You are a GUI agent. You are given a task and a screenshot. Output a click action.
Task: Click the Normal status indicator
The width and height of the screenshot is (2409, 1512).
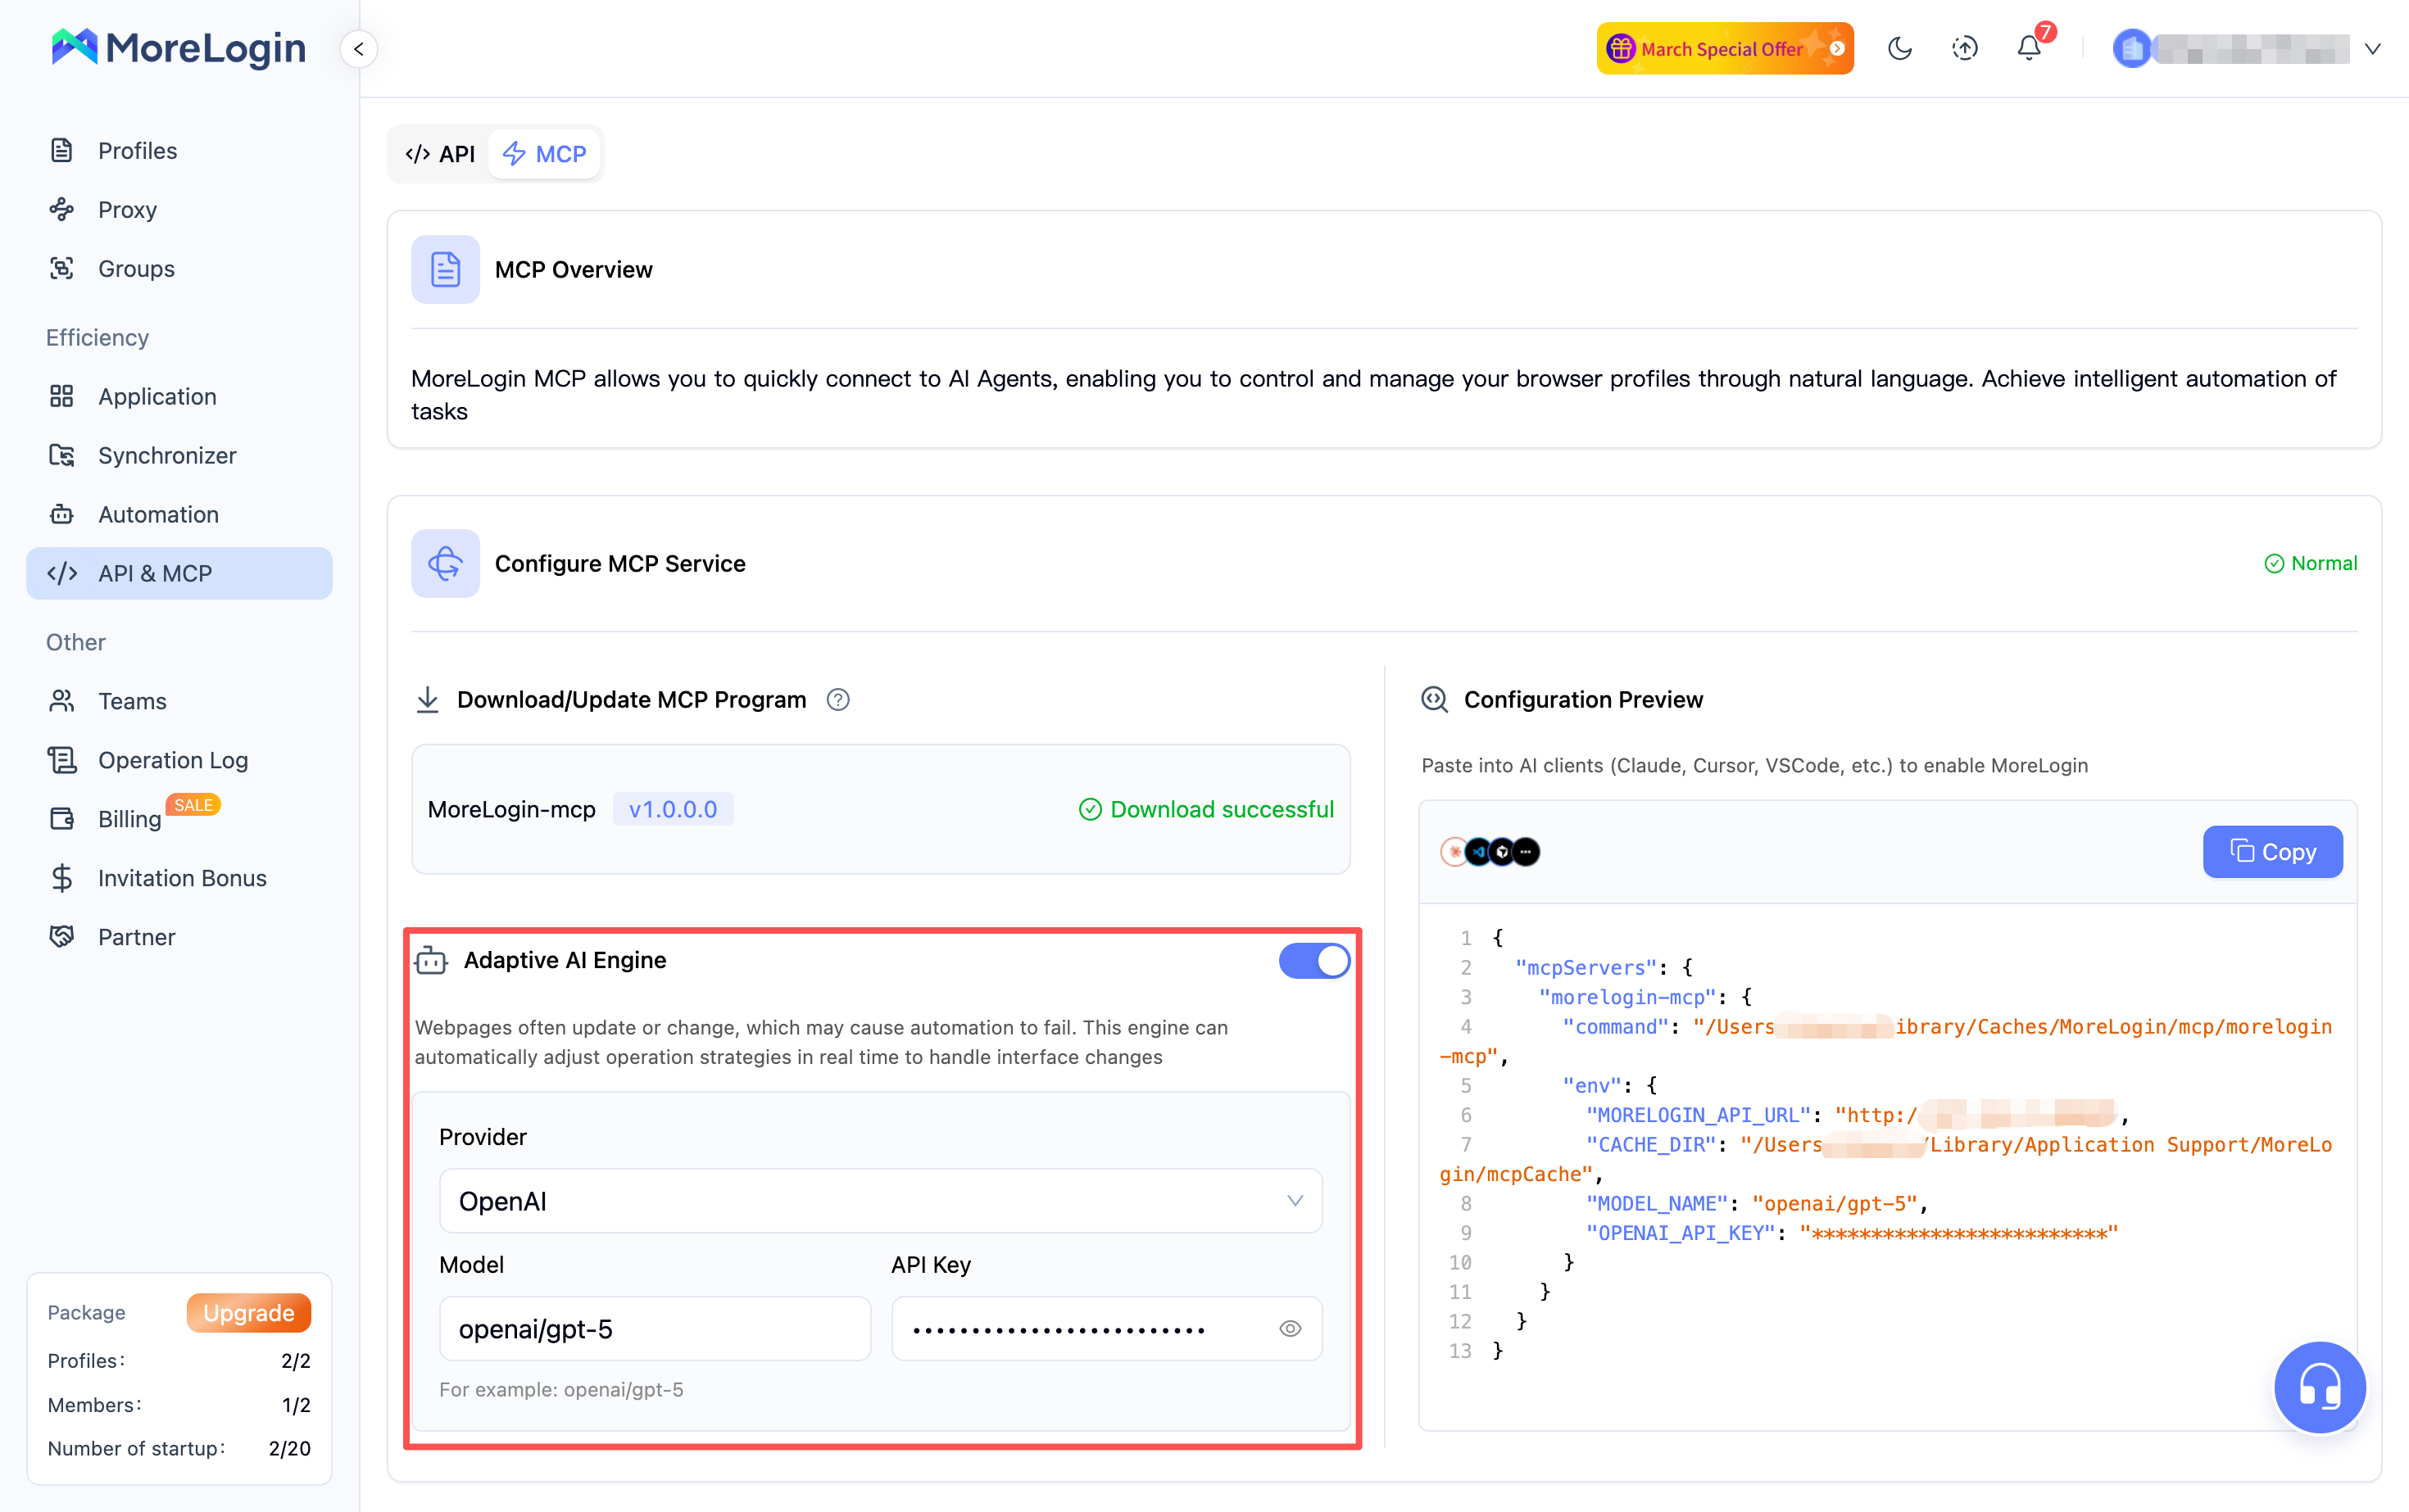pos(2310,563)
